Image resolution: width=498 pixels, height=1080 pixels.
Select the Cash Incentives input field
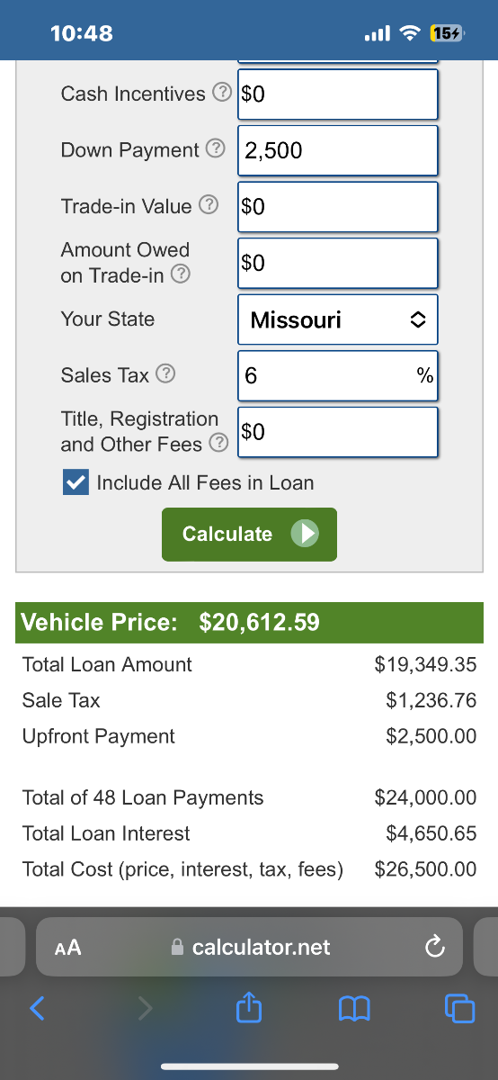(x=338, y=94)
